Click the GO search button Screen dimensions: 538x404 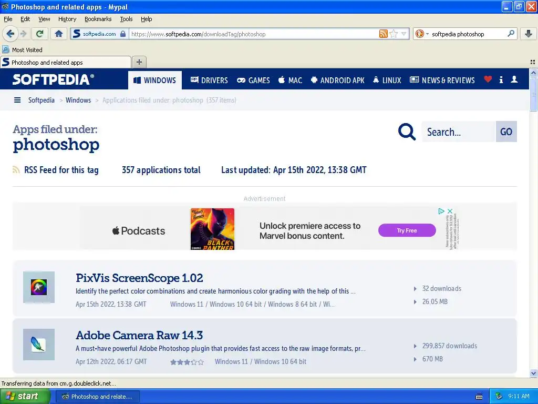506,132
